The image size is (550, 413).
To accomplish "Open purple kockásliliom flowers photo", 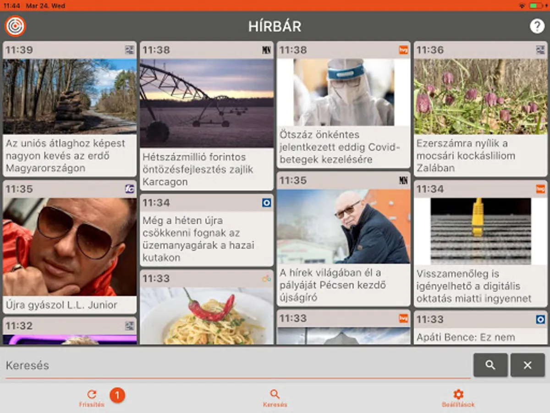I will point(481,96).
